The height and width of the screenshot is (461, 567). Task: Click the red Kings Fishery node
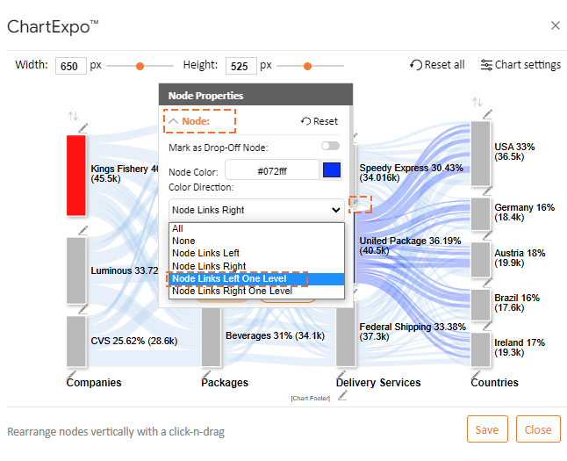(76, 176)
